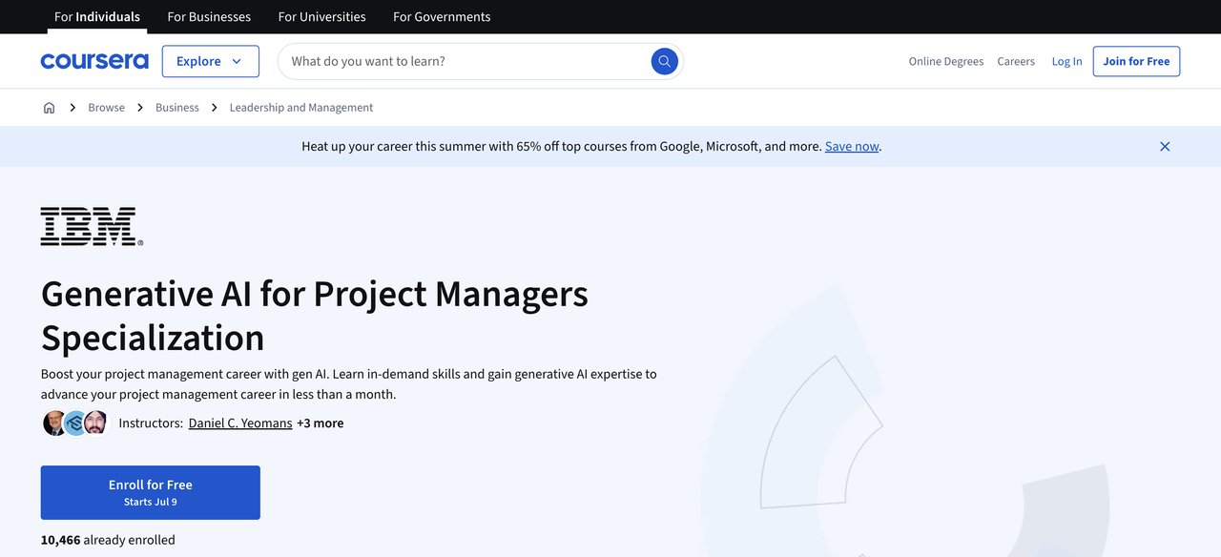Dismiss the summer promo banner
This screenshot has height=557, width=1221.
coord(1165,146)
